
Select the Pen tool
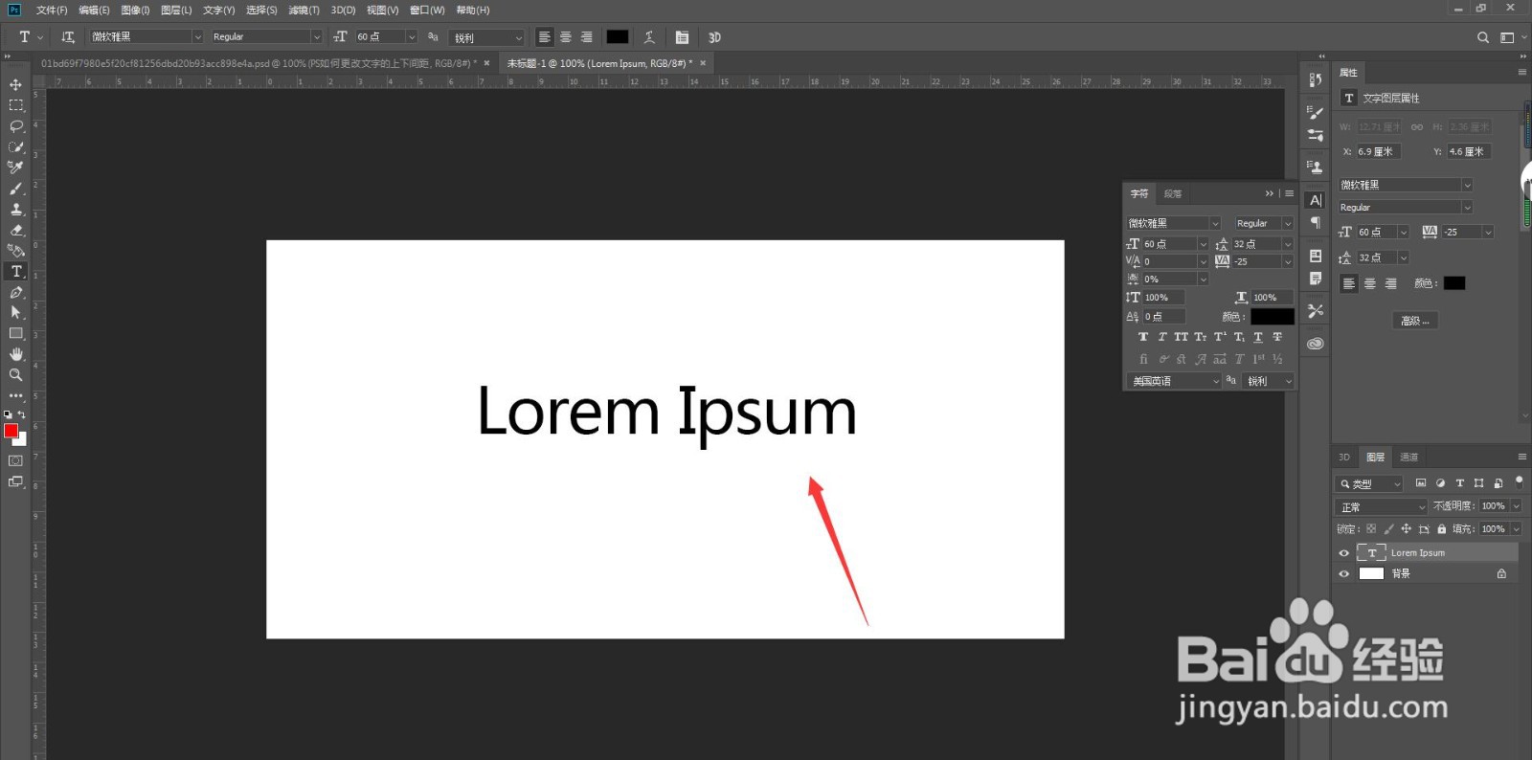pos(15,292)
